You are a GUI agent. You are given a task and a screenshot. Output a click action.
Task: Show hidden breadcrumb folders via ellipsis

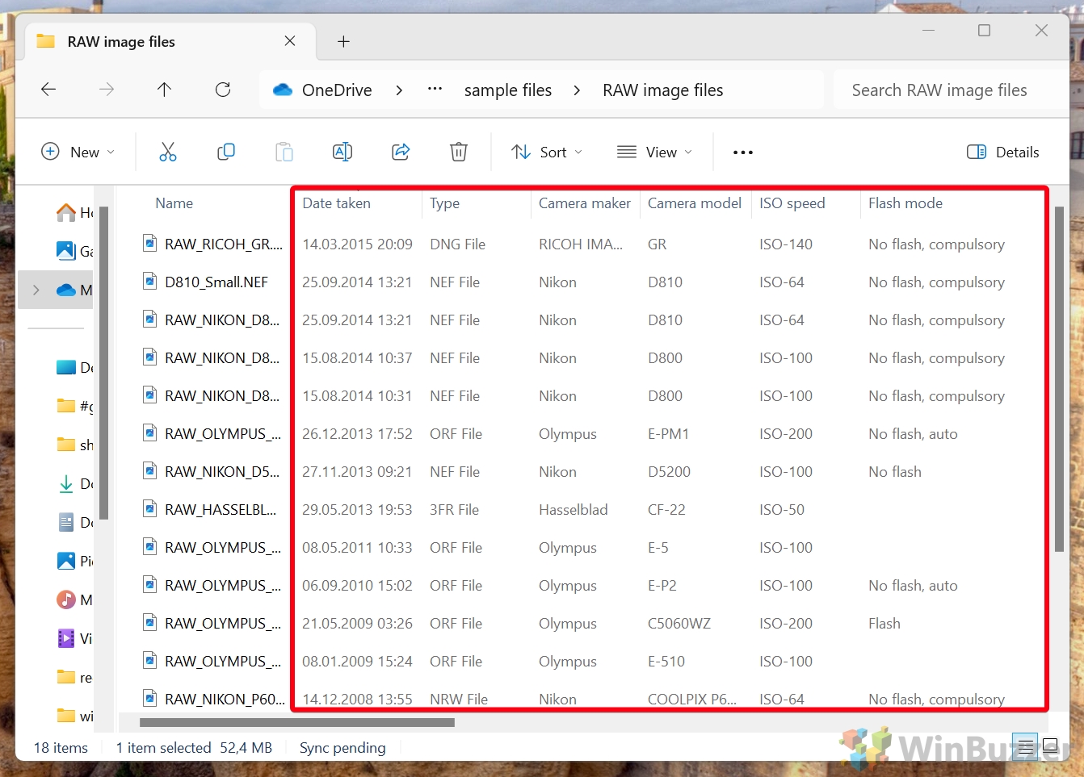click(x=435, y=89)
